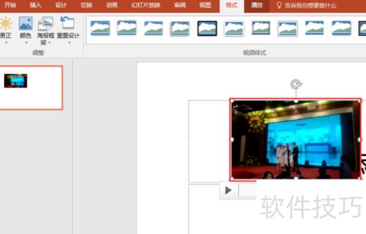The width and height of the screenshot is (366, 234).
Task: Switch to the 审阅 tab
Action: point(180,5)
